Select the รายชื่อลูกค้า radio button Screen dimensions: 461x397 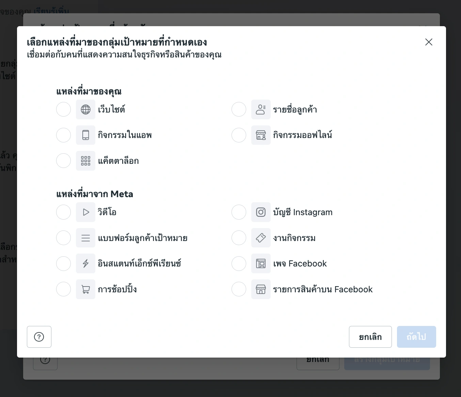point(239,109)
